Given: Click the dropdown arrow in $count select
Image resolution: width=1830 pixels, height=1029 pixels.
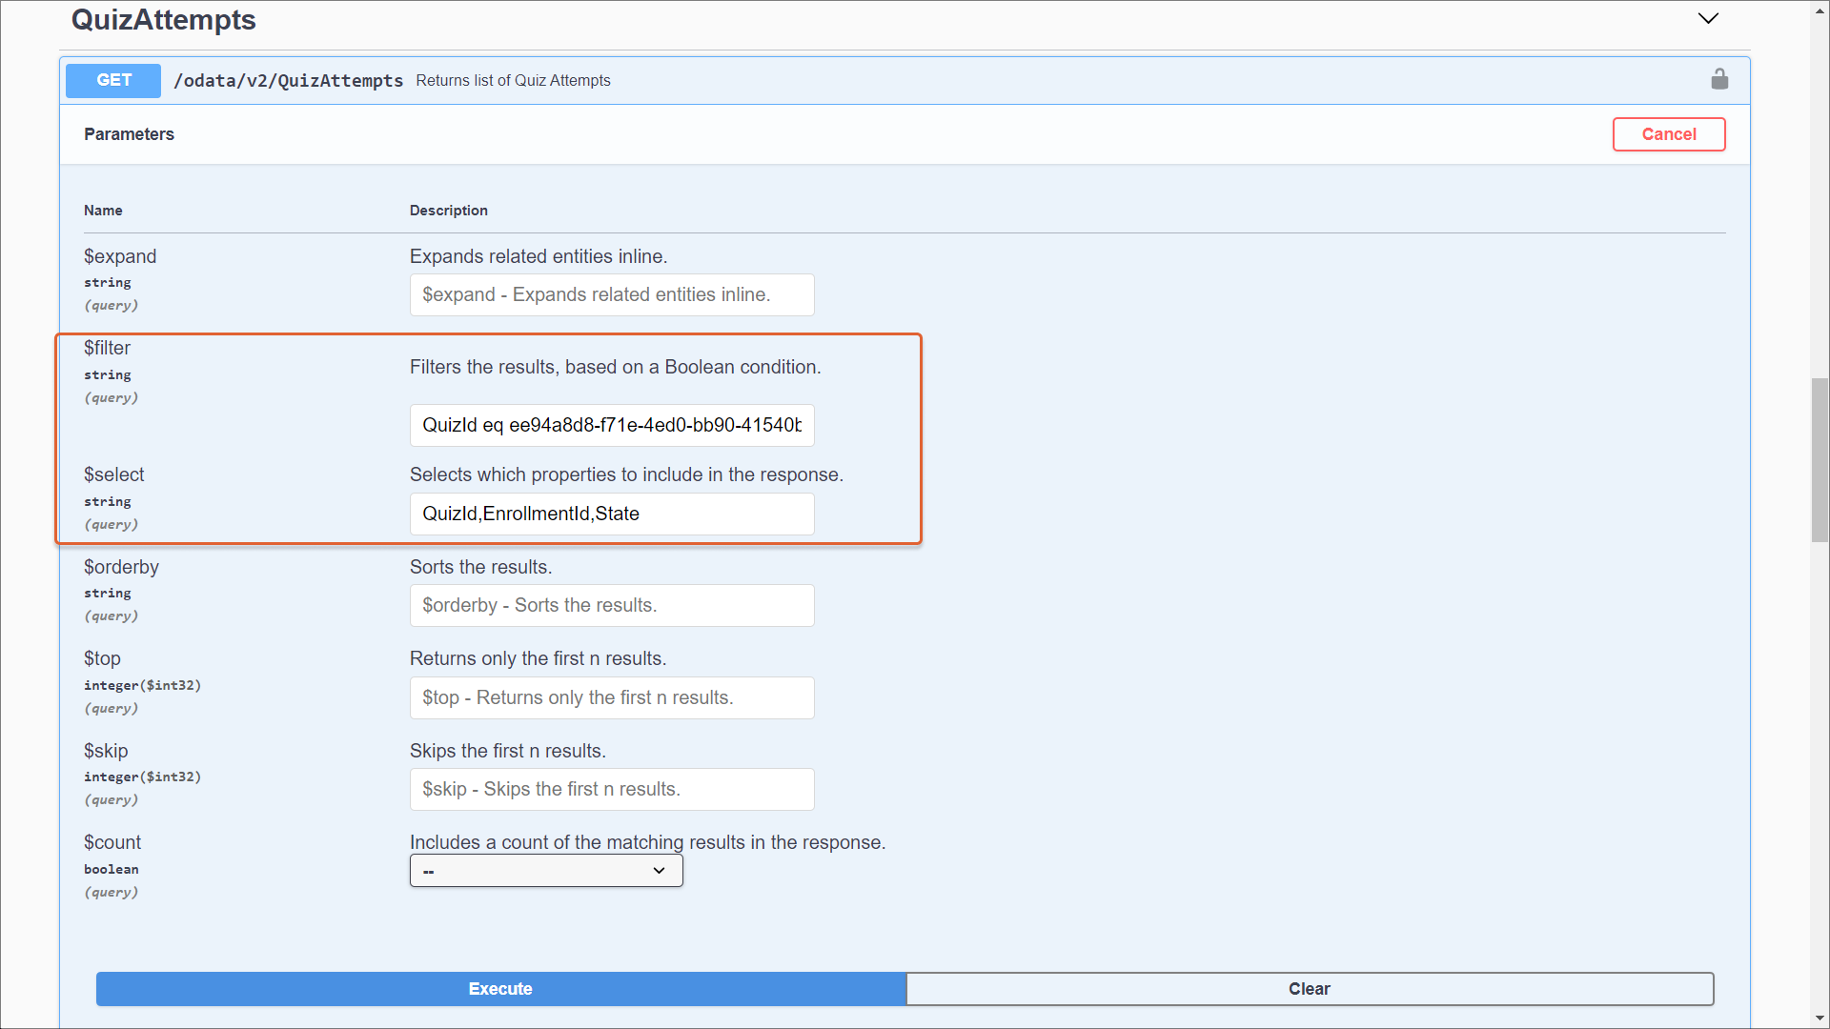Looking at the screenshot, I should [659, 871].
